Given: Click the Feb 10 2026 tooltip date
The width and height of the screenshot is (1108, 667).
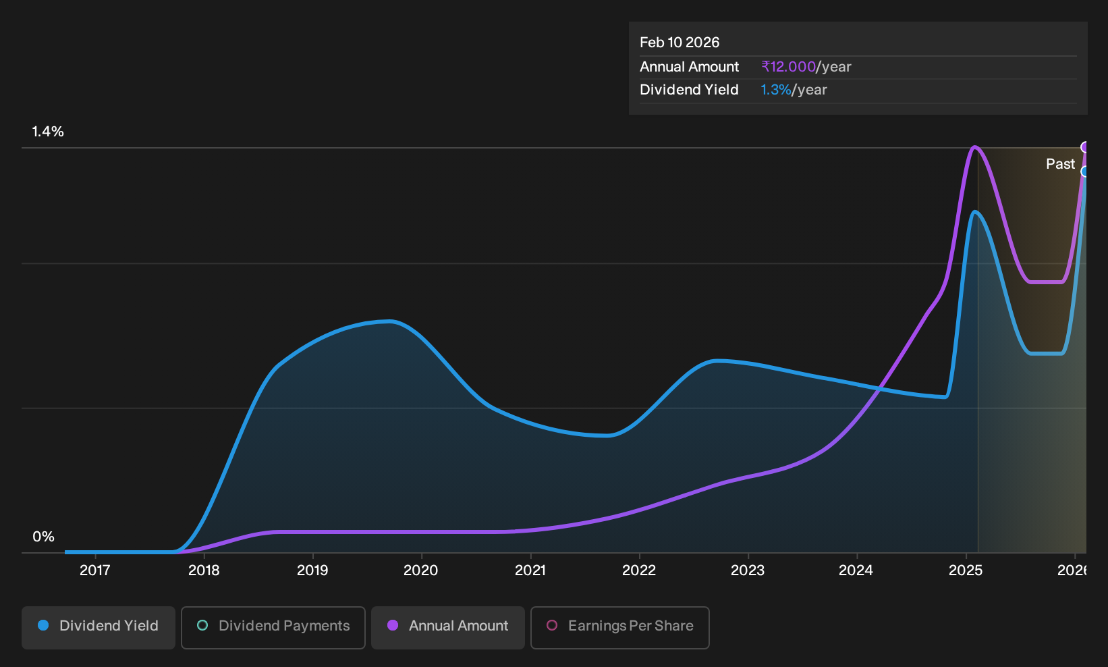Looking at the screenshot, I should 680,43.
